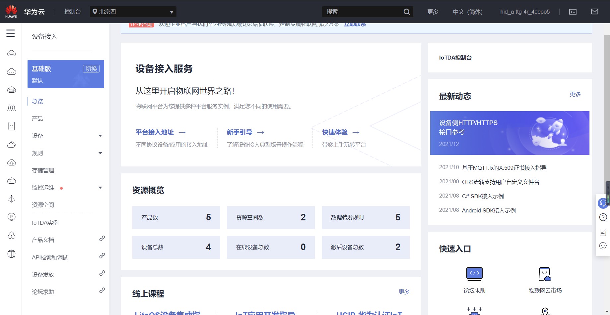The height and width of the screenshot is (315, 610).
Task: Click the 切换 edition switch button
Action: pyautogui.click(x=91, y=68)
